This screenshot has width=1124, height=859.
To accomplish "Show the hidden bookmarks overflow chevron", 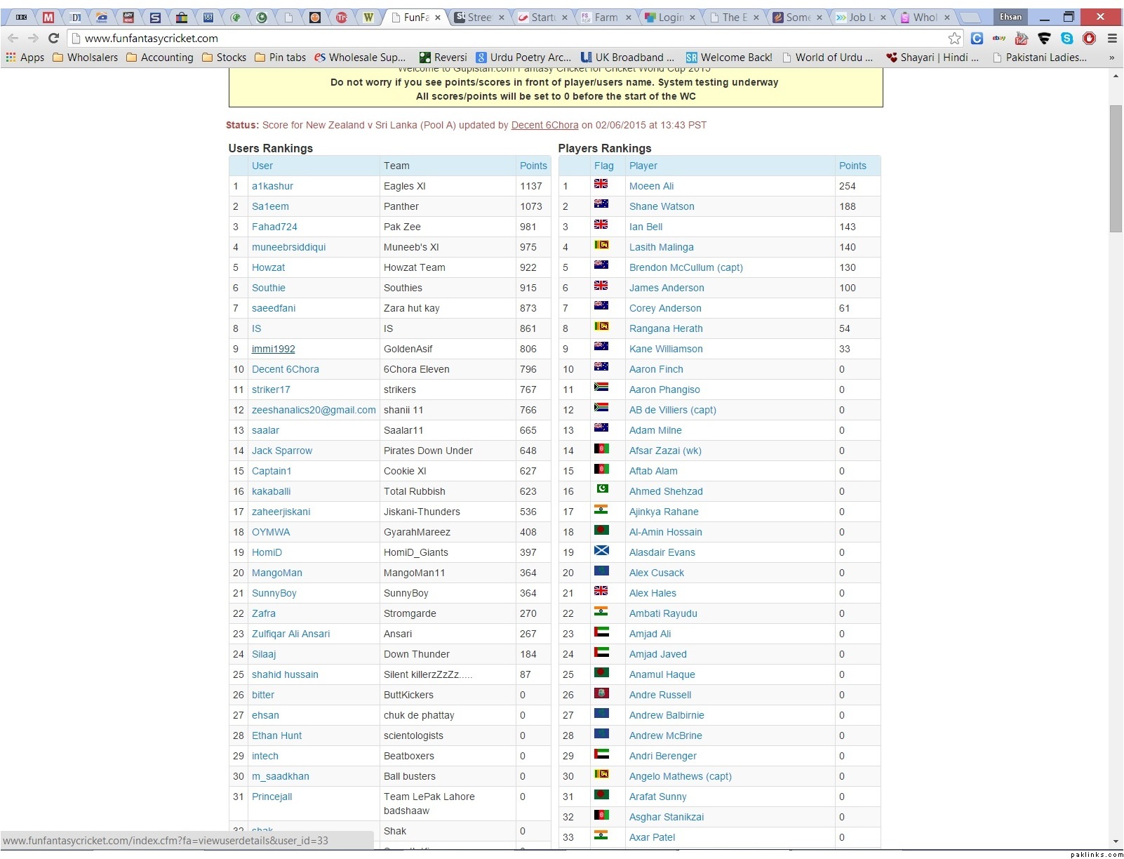I will 1111,58.
